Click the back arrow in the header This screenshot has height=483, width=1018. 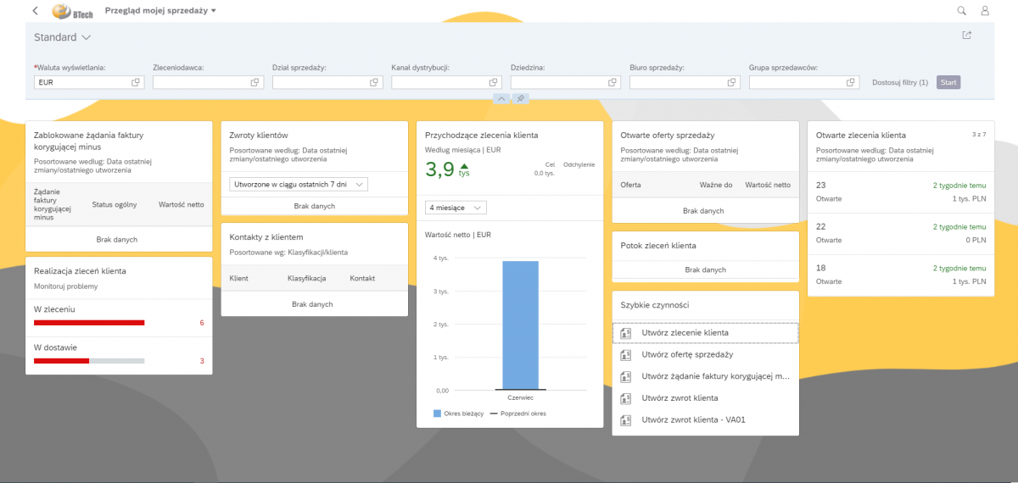tap(35, 11)
